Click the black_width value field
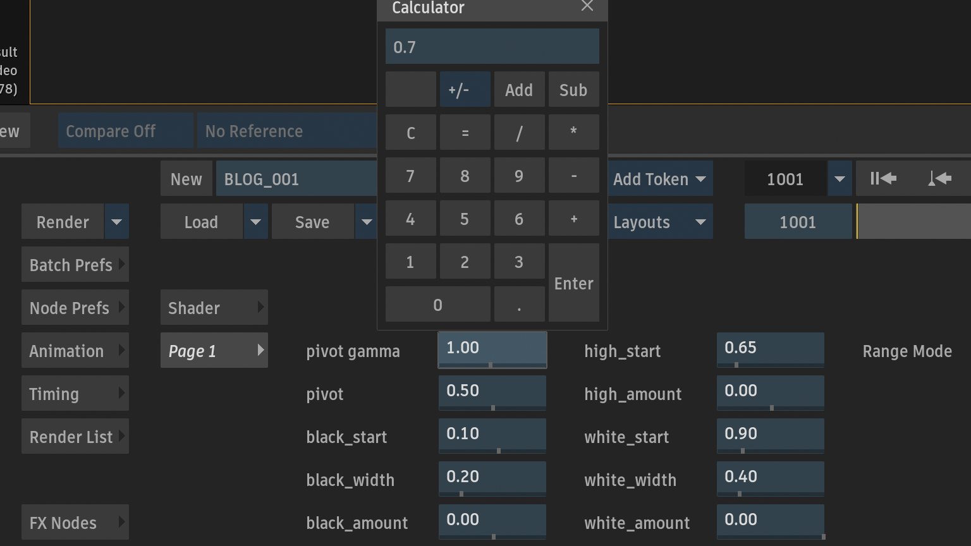 [492, 478]
